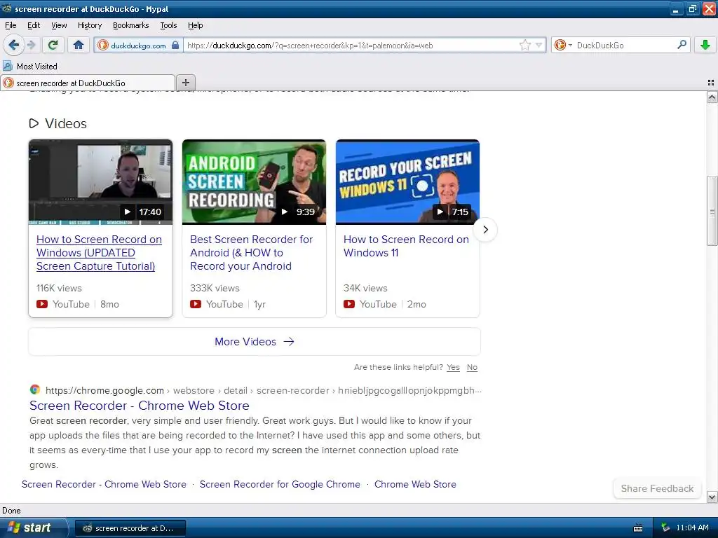Click the YouTube icon on the 2mo video
The image size is (718, 538).
point(349,304)
